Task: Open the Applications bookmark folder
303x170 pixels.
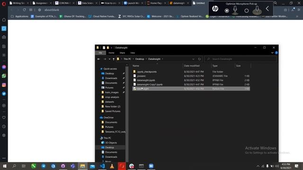Action: click(x=19, y=17)
